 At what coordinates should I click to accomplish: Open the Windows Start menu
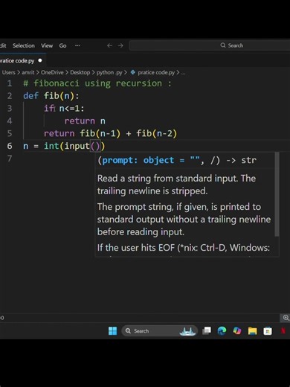click(113, 331)
